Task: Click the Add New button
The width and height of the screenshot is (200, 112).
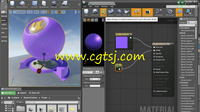Action: (x=8, y=93)
